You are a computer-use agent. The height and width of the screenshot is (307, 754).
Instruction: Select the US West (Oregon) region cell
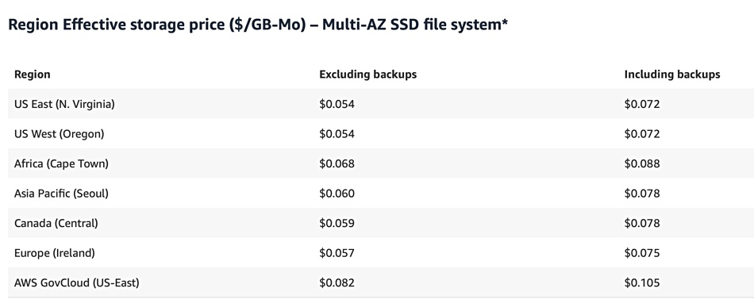[60, 133]
